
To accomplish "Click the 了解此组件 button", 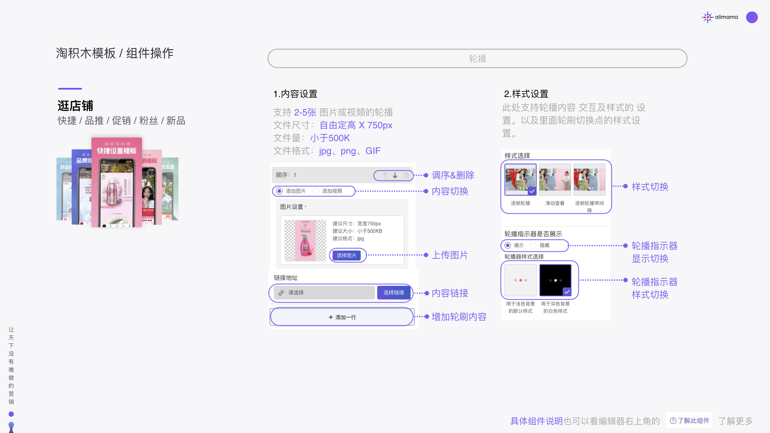I will (689, 421).
